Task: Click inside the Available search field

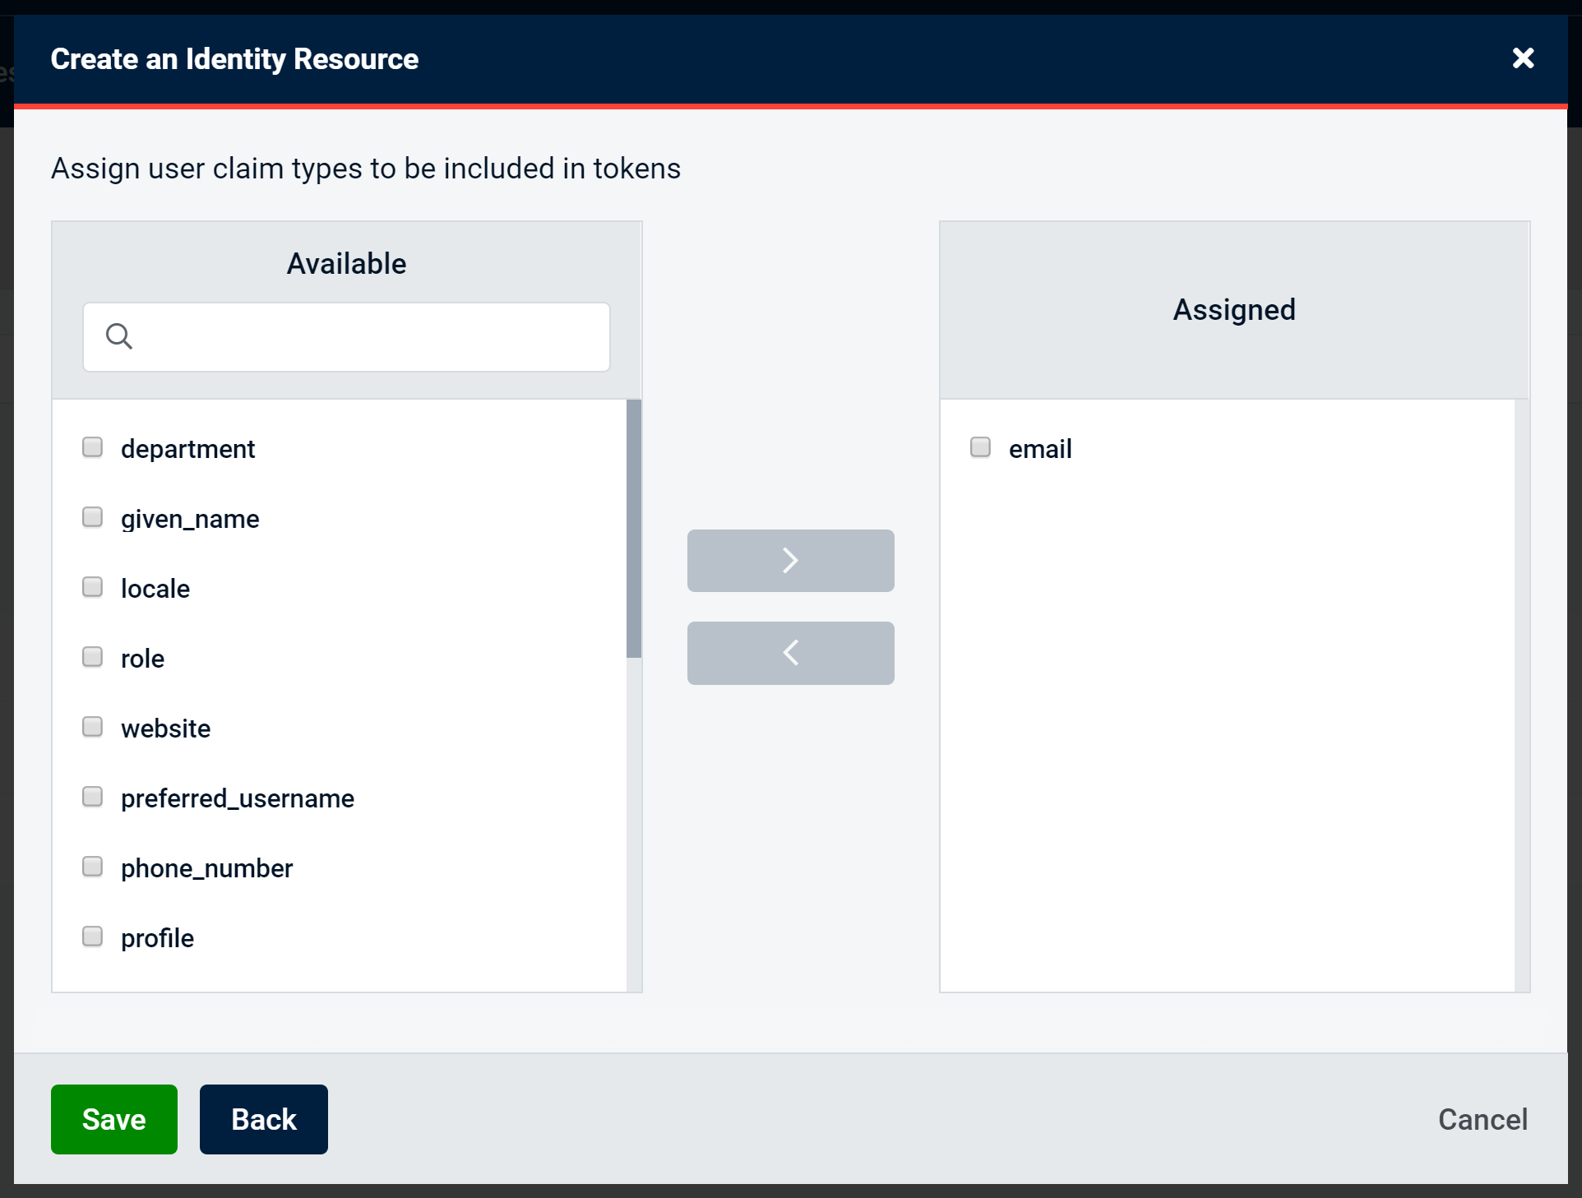Action: click(x=345, y=336)
